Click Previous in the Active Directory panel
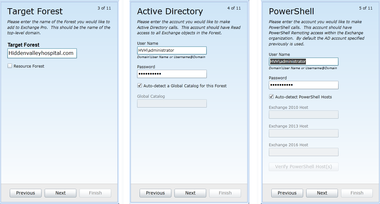 click(155, 193)
